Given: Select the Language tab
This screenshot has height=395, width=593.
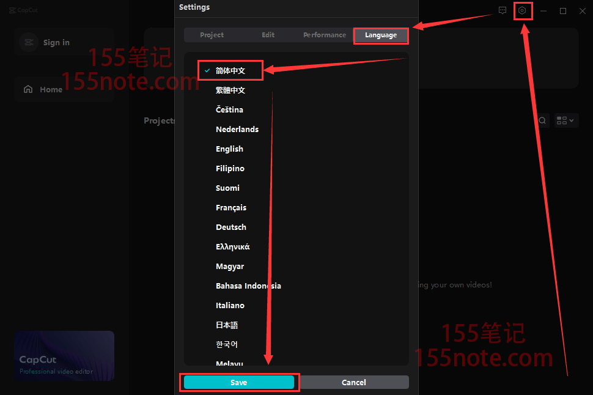Looking at the screenshot, I should [381, 35].
